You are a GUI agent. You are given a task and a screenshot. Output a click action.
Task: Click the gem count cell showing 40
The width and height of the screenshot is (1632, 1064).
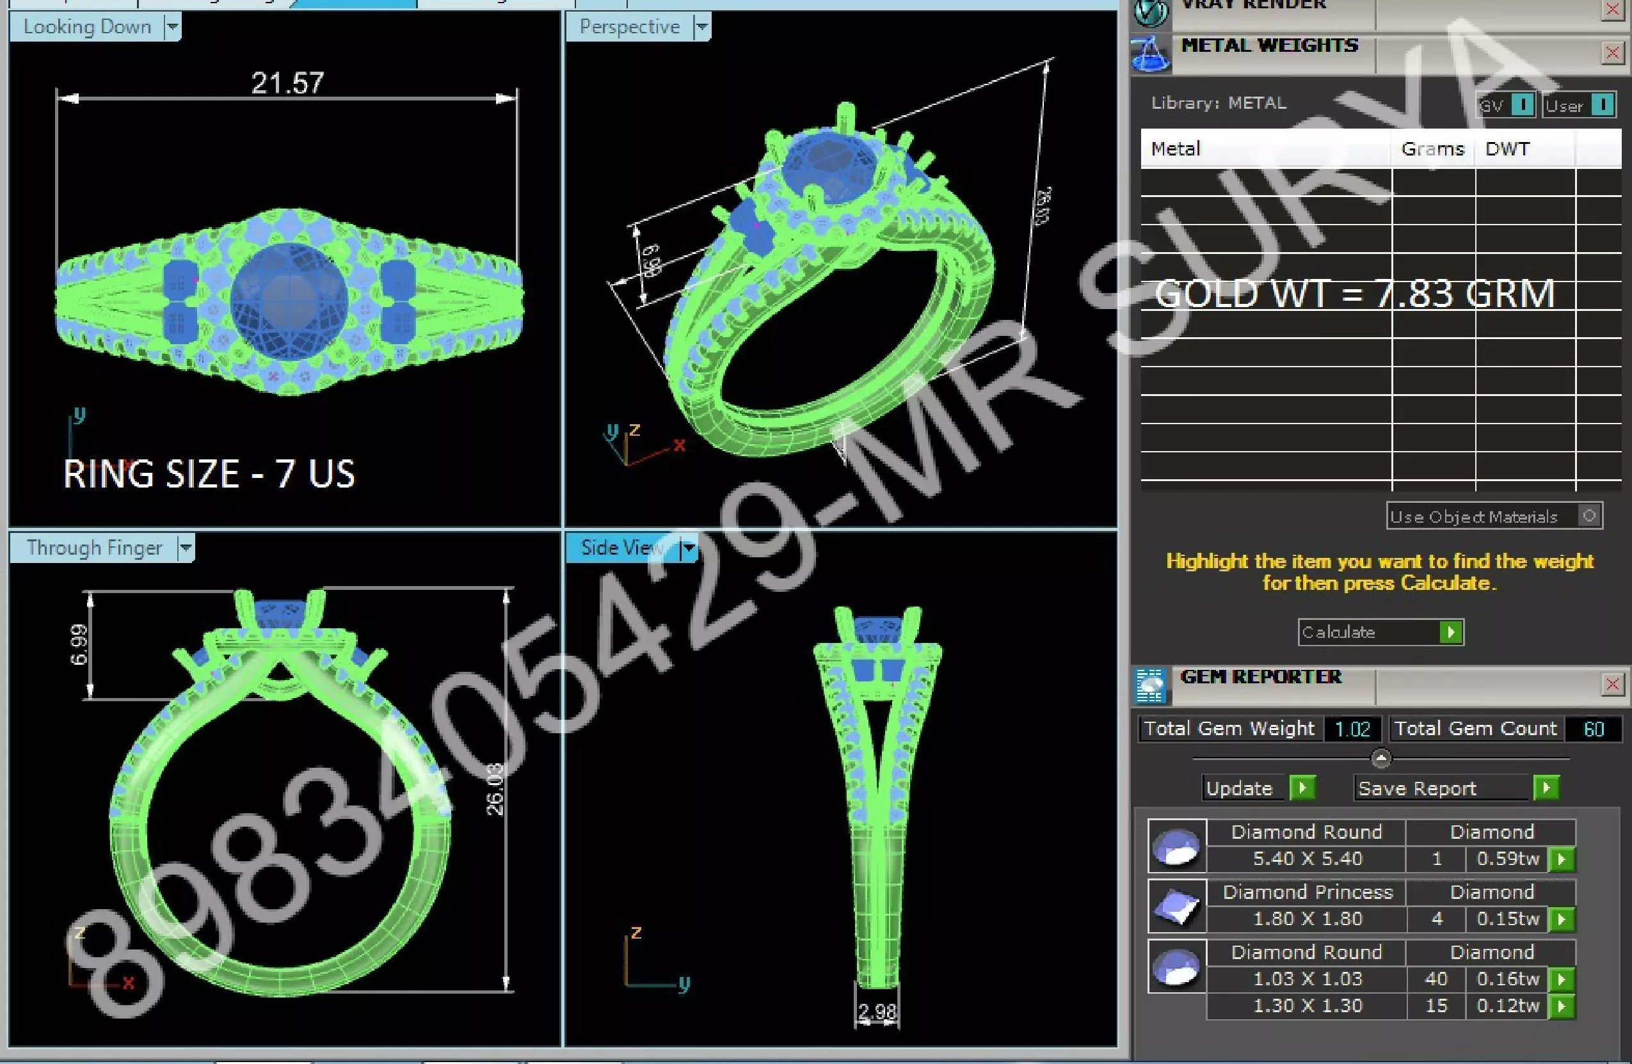[x=1436, y=979]
